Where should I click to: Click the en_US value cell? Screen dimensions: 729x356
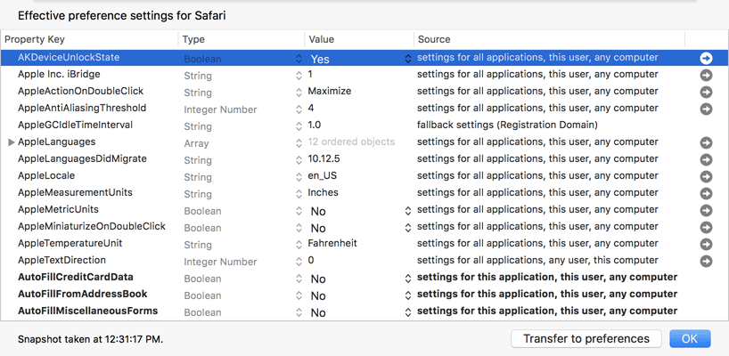point(323,176)
